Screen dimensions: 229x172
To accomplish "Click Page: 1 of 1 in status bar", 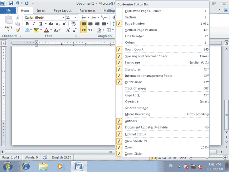I will click(11, 157).
